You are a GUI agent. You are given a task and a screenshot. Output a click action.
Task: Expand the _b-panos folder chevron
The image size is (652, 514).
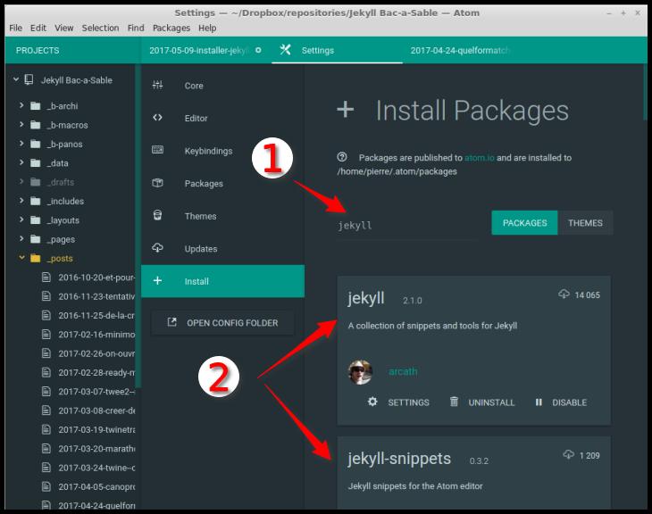21,144
